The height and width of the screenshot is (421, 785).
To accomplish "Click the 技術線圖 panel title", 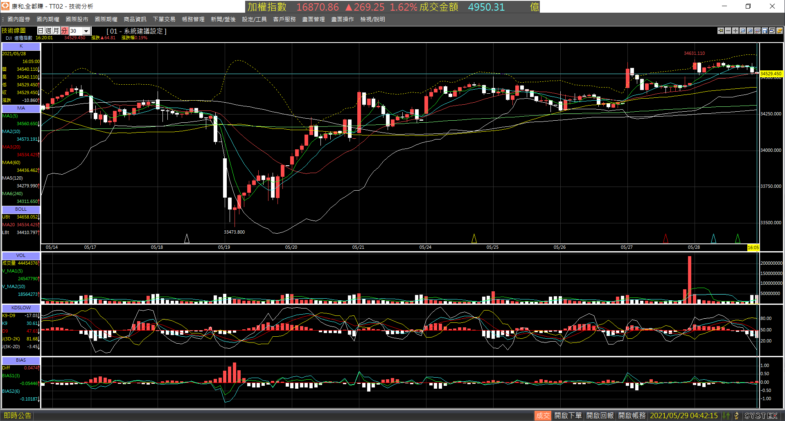I will [x=14, y=31].
